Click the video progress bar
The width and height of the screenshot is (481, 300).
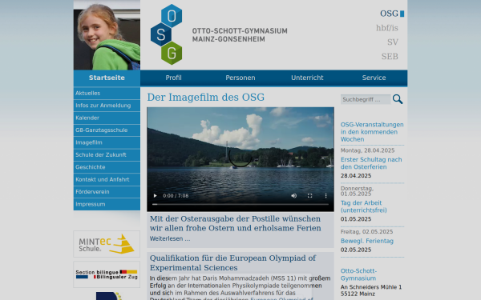pyautogui.click(x=240, y=204)
